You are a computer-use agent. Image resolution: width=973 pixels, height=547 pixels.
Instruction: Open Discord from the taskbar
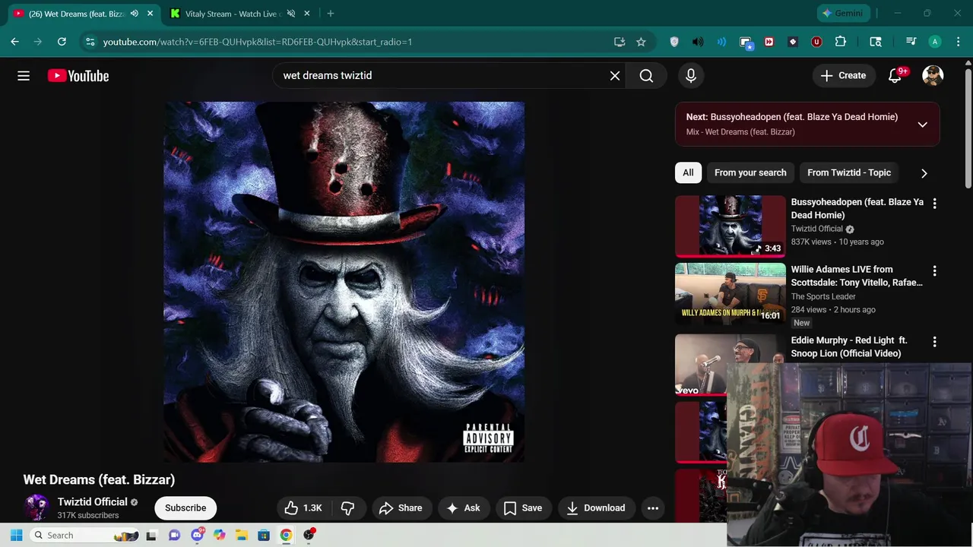pos(198,535)
